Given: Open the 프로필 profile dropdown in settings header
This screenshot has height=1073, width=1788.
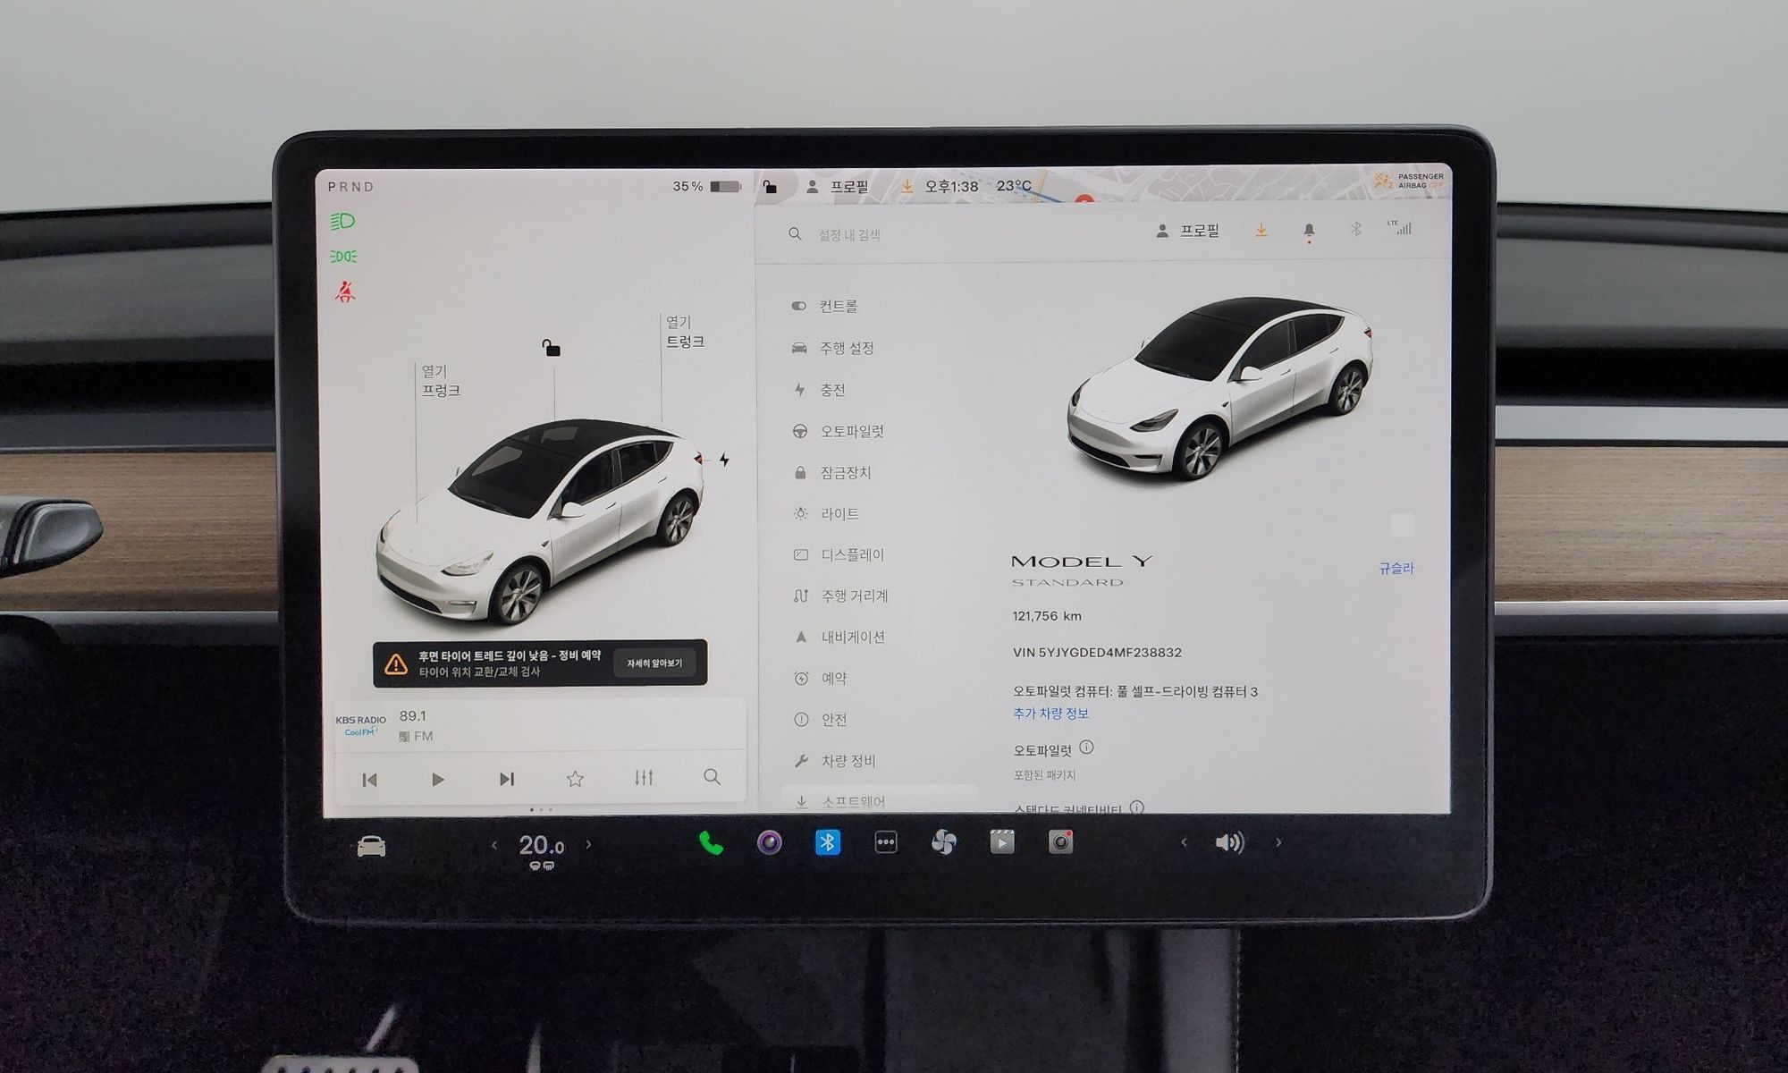Looking at the screenshot, I should point(1188,231).
